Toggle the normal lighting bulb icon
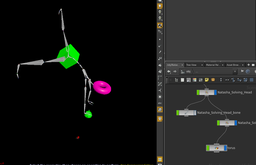The image size is (256, 165). (160, 6)
